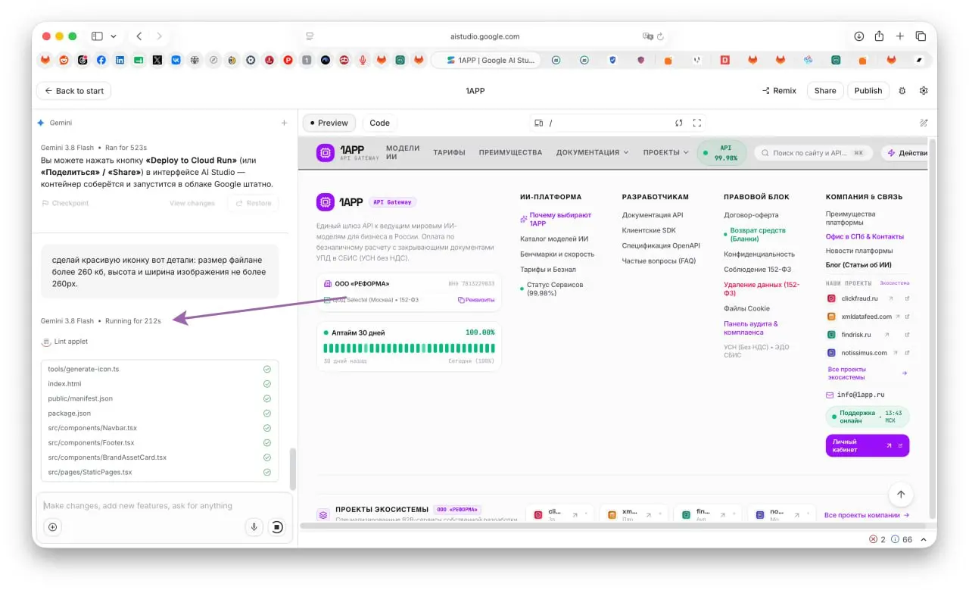Open Все проекты компании link
This screenshot has height=590, width=969.
(867, 515)
